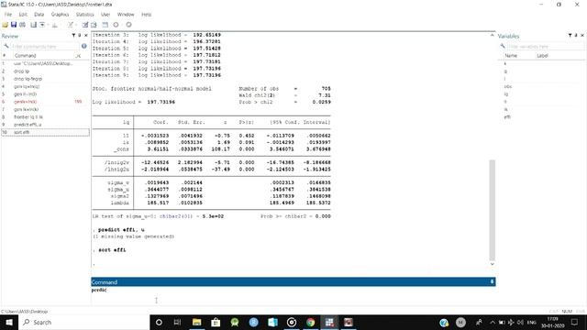Click the filter icon in Variables panel header
This screenshot has width=587, height=330.
pos(570,35)
